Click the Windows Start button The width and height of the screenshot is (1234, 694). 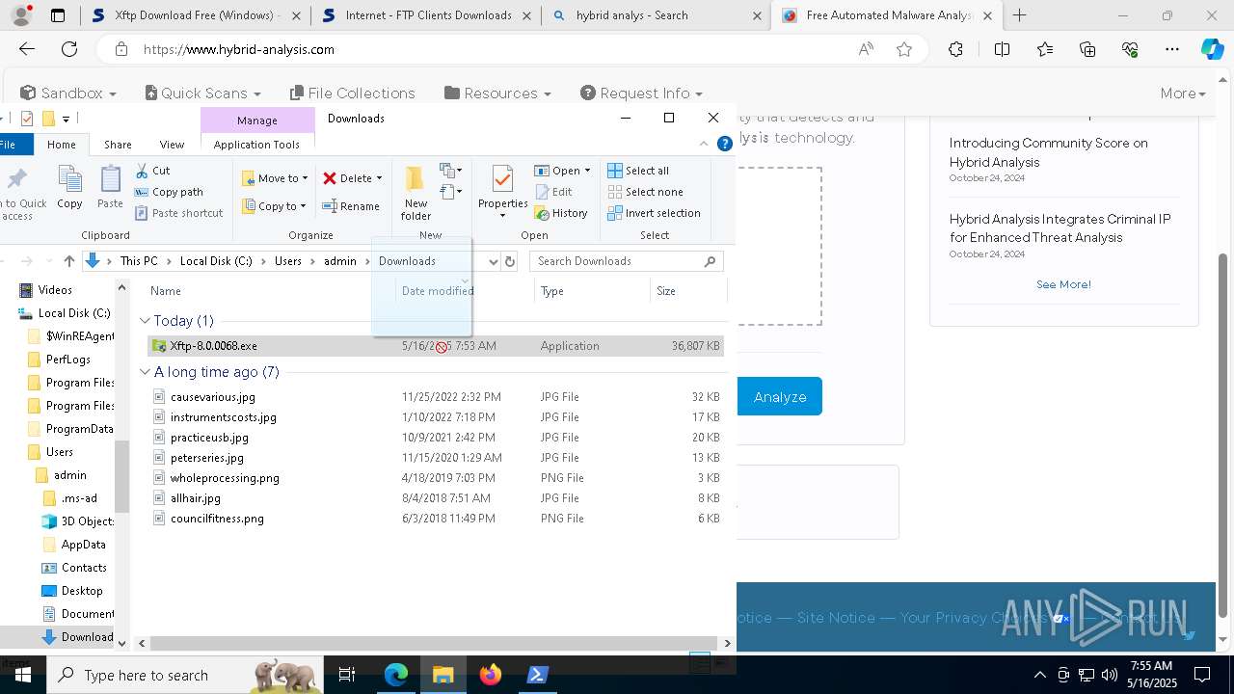pyautogui.click(x=23, y=675)
